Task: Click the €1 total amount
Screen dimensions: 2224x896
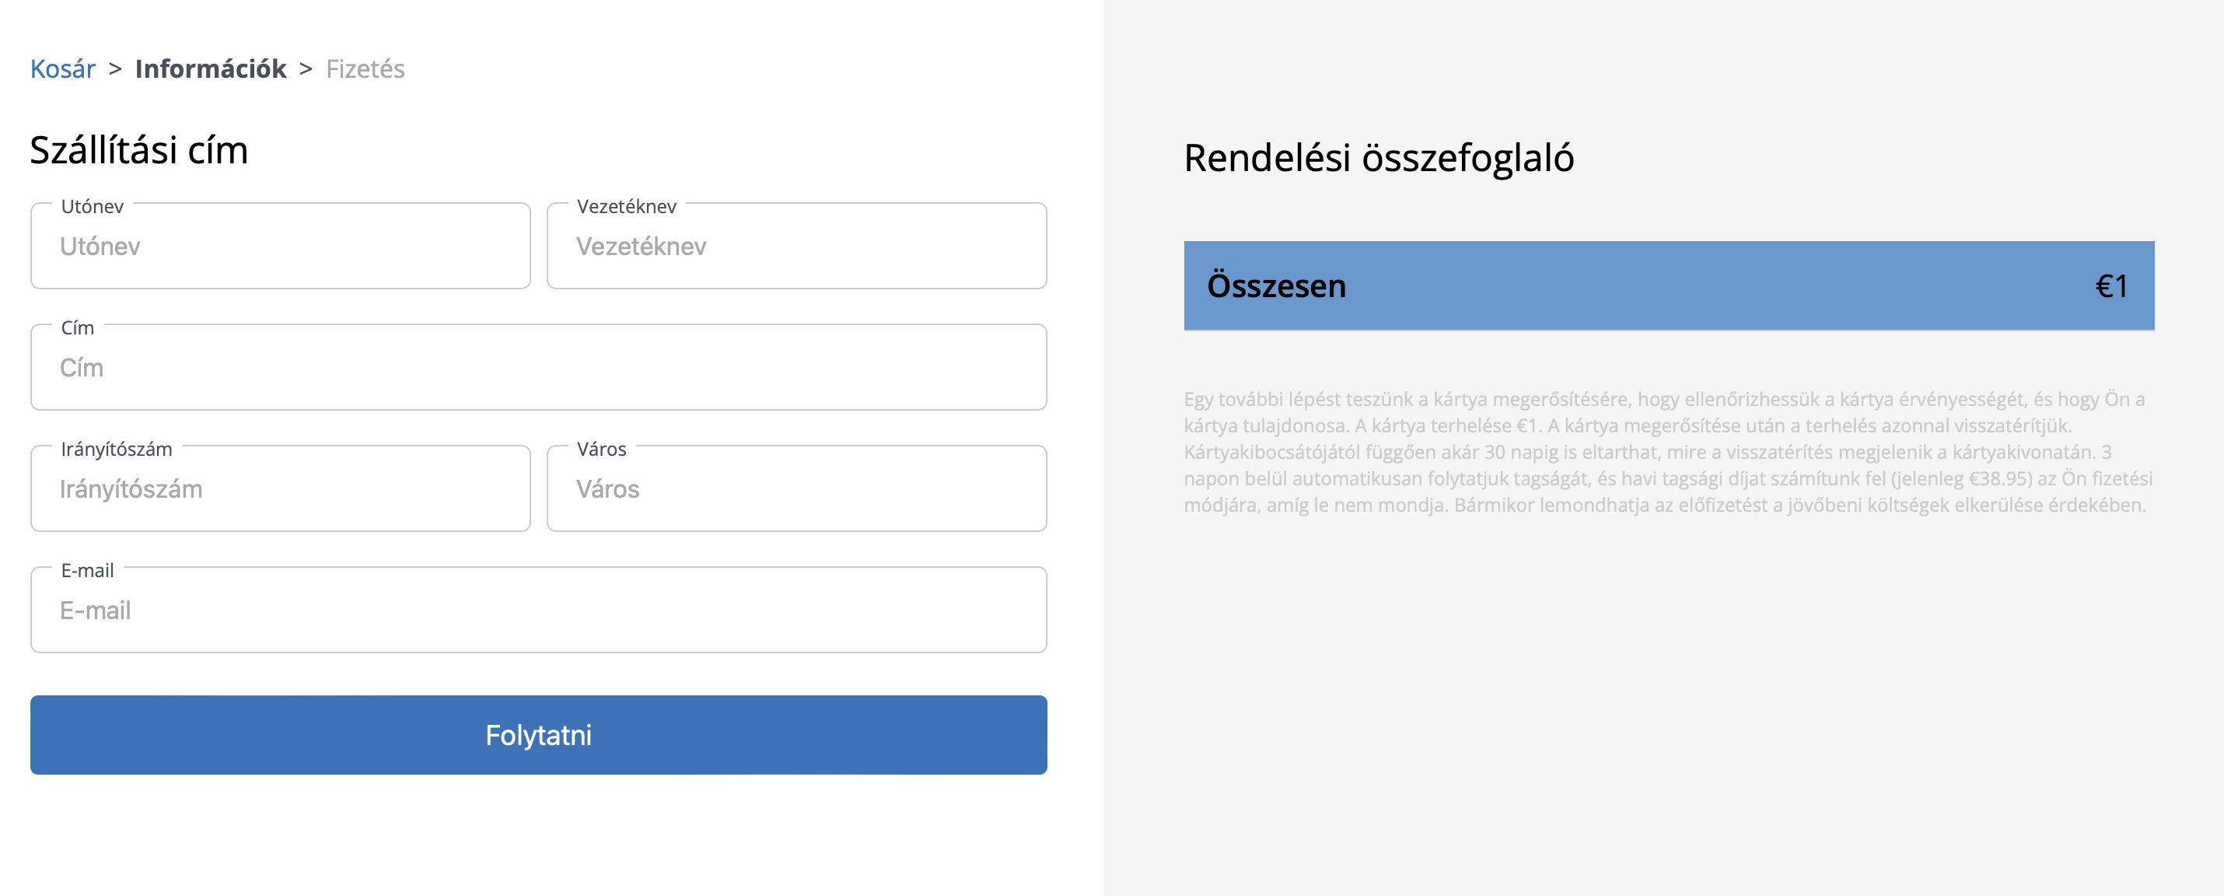Action: point(2112,285)
